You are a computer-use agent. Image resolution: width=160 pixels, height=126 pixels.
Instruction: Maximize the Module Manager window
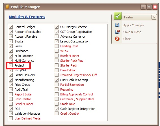149,7
